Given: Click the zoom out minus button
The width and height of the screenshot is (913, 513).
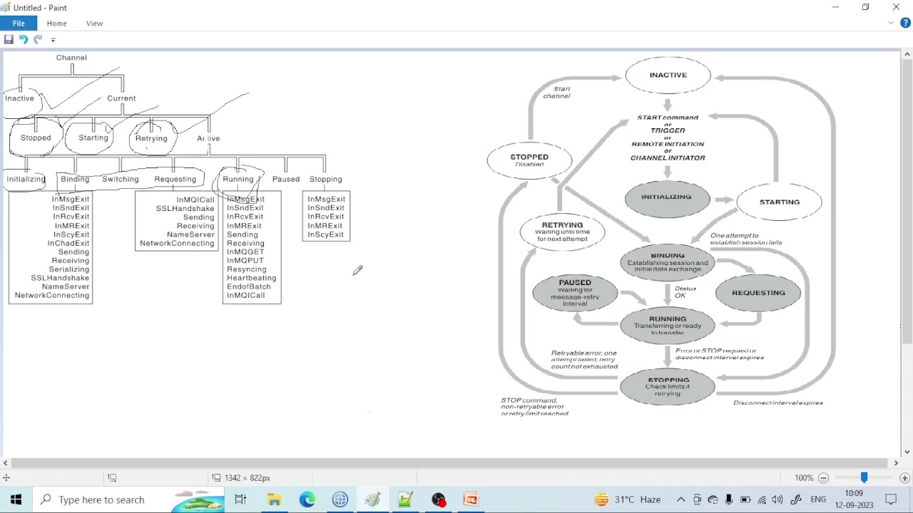Looking at the screenshot, I should (823, 478).
